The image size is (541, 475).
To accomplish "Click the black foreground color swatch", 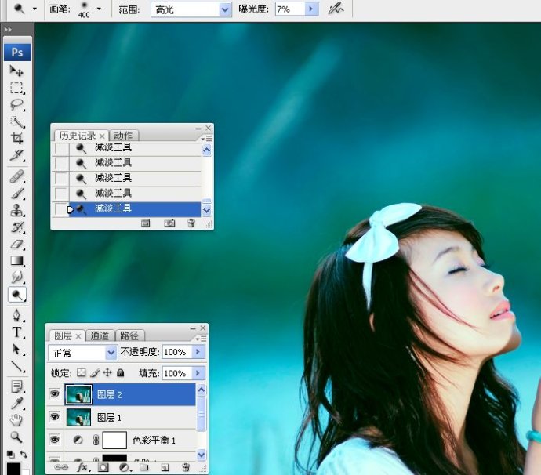I will (13, 468).
